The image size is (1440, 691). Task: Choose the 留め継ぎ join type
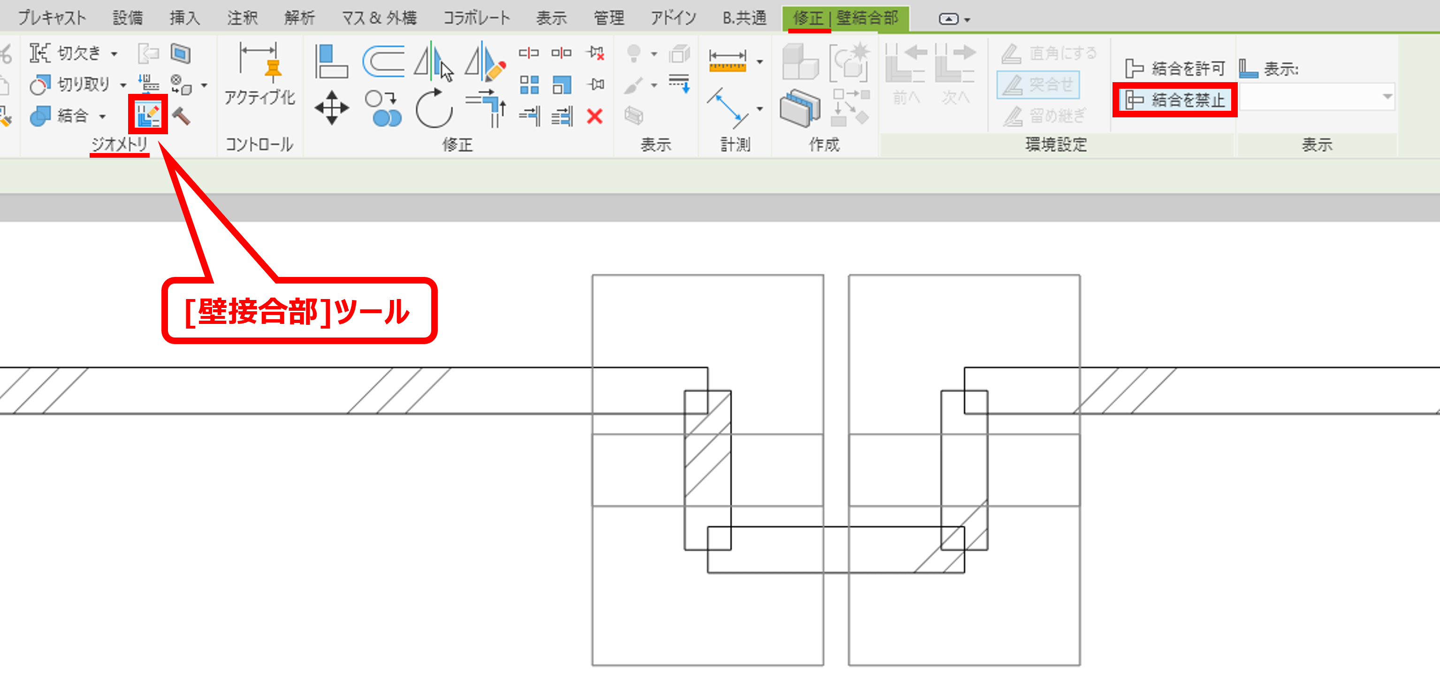point(1044,116)
